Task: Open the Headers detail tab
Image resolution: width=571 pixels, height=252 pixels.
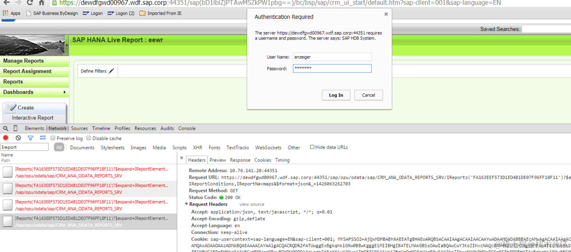Action: pos(197,160)
